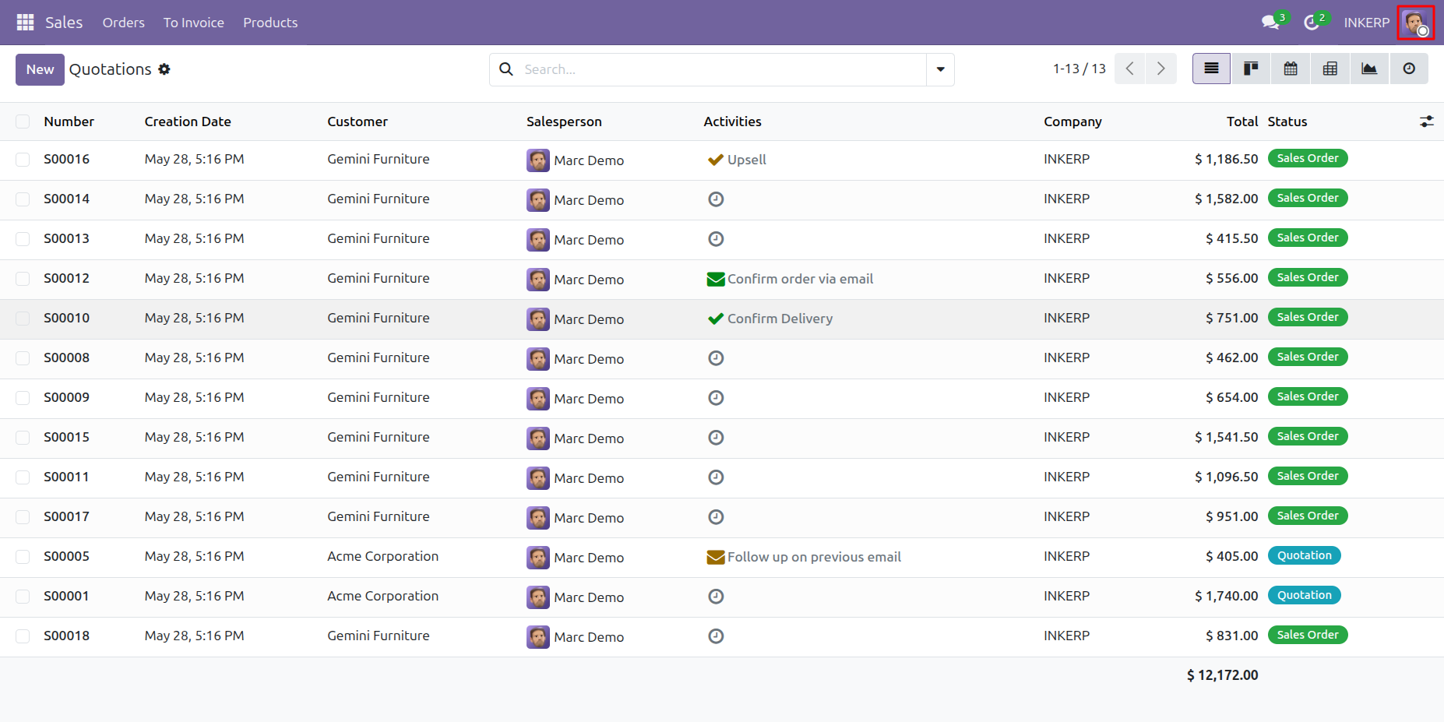Open the Confirm Delivery activity on S00010
Viewport: 1444px width, 722px height.
pyautogui.click(x=780, y=319)
